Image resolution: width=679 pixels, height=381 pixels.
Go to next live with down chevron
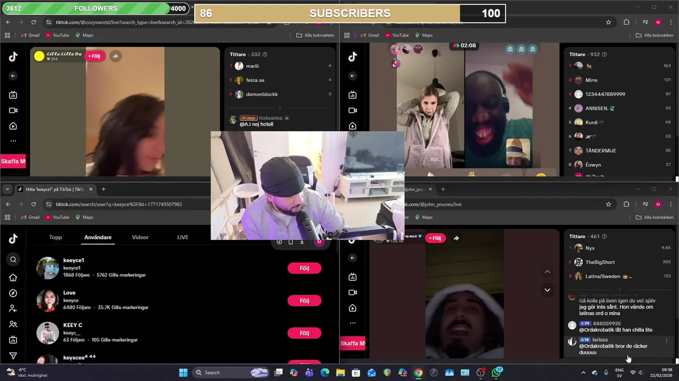(x=547, y=290)
